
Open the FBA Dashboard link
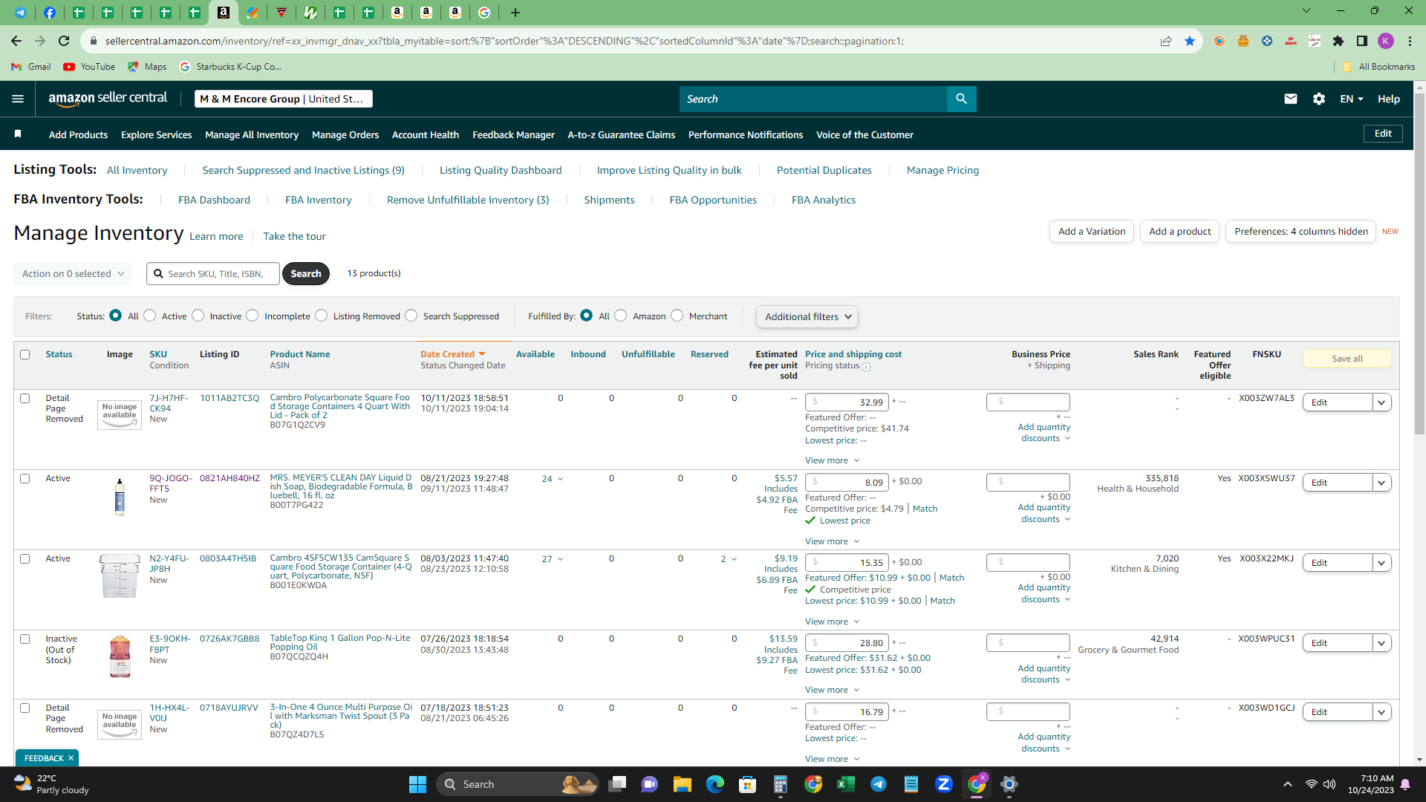(214, 200)
